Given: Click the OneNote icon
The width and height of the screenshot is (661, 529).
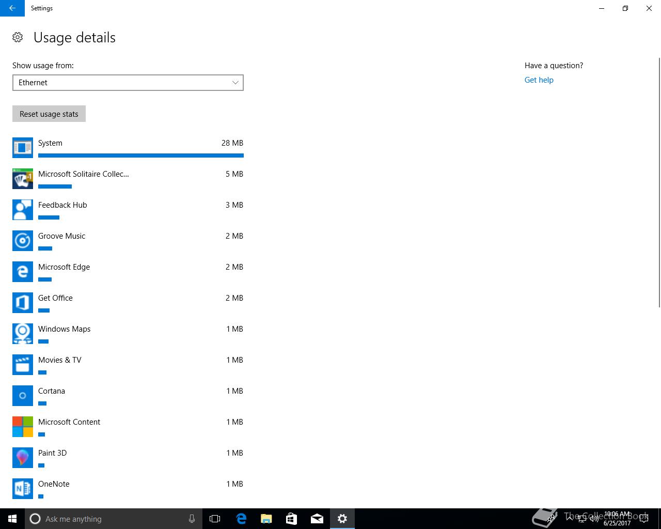Looking at the screenshot, I should [x=23, y=489].
